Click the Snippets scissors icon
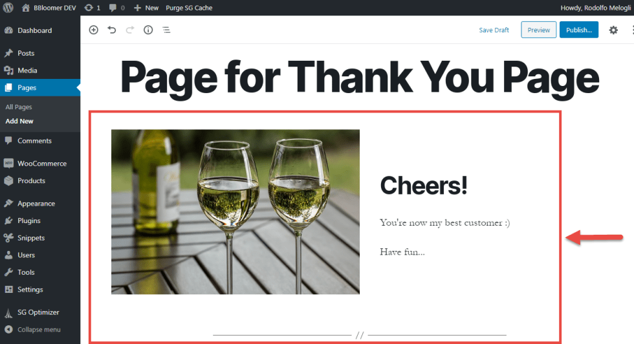Image resolution: width=634 pixels, height=344 pixels. coord(8,238)
